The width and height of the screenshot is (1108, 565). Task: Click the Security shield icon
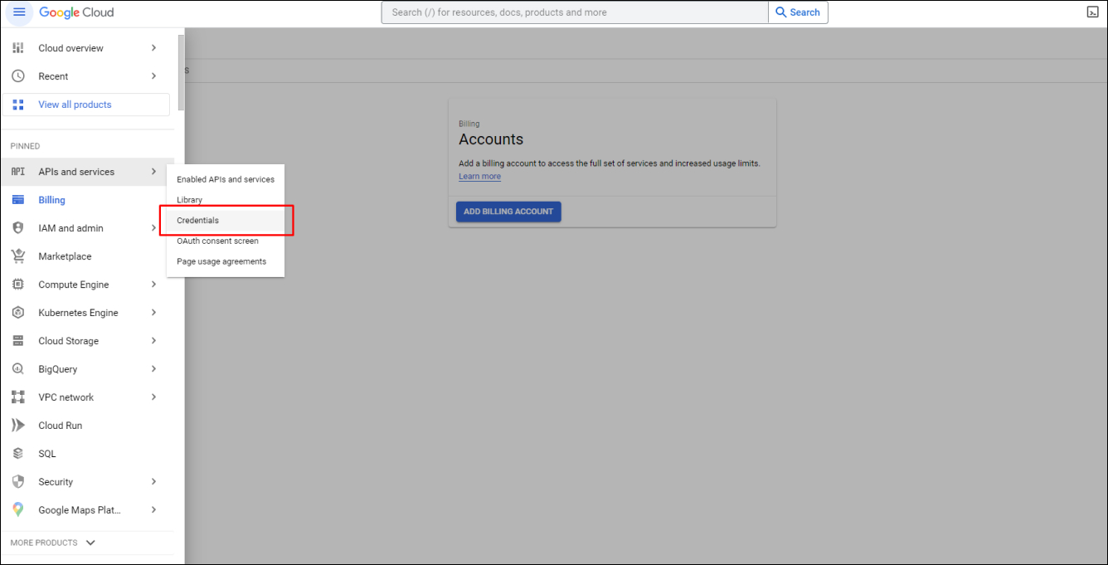(x=18, y=482)
